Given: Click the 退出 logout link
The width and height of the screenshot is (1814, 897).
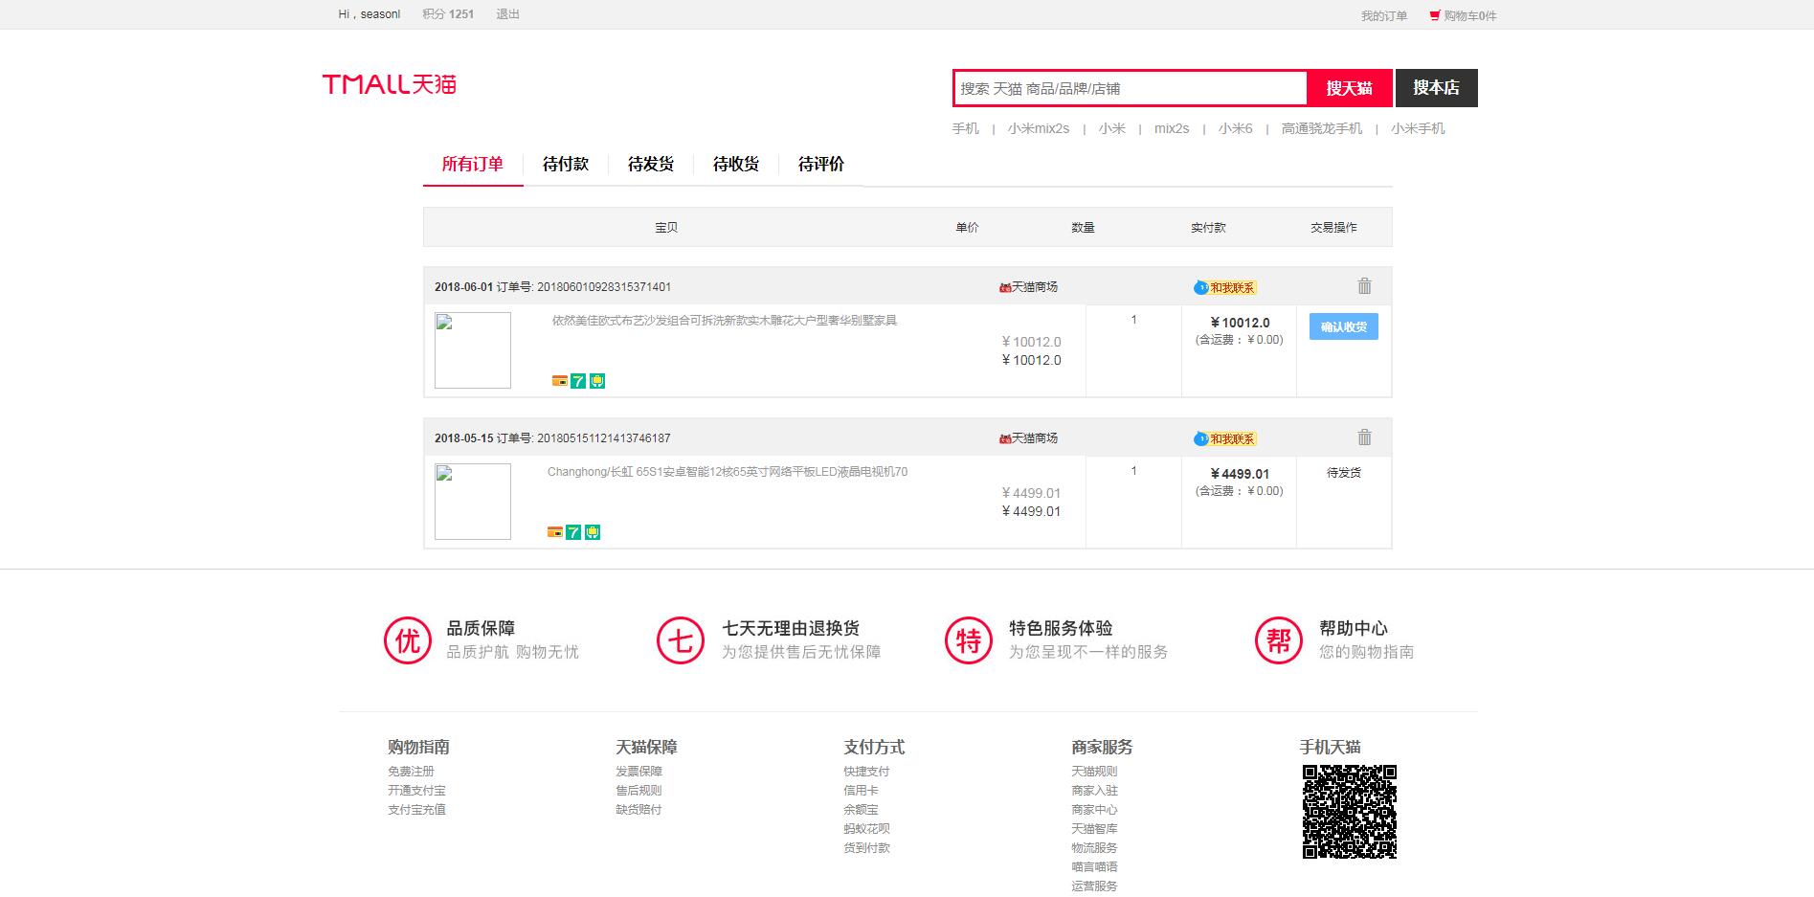Looking at the screenshot, I should point(507,14).
